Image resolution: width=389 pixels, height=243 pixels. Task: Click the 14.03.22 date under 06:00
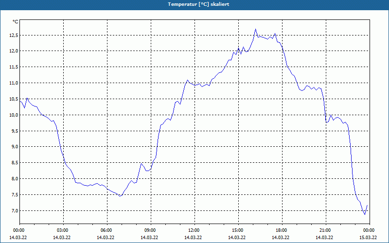106,238
